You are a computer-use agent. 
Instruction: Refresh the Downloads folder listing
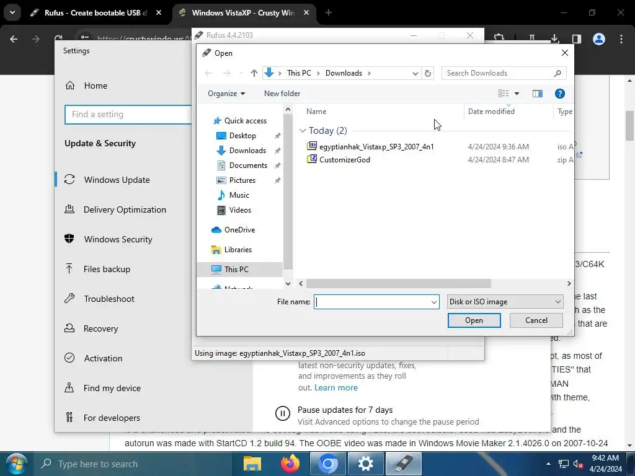pos(428,73)
